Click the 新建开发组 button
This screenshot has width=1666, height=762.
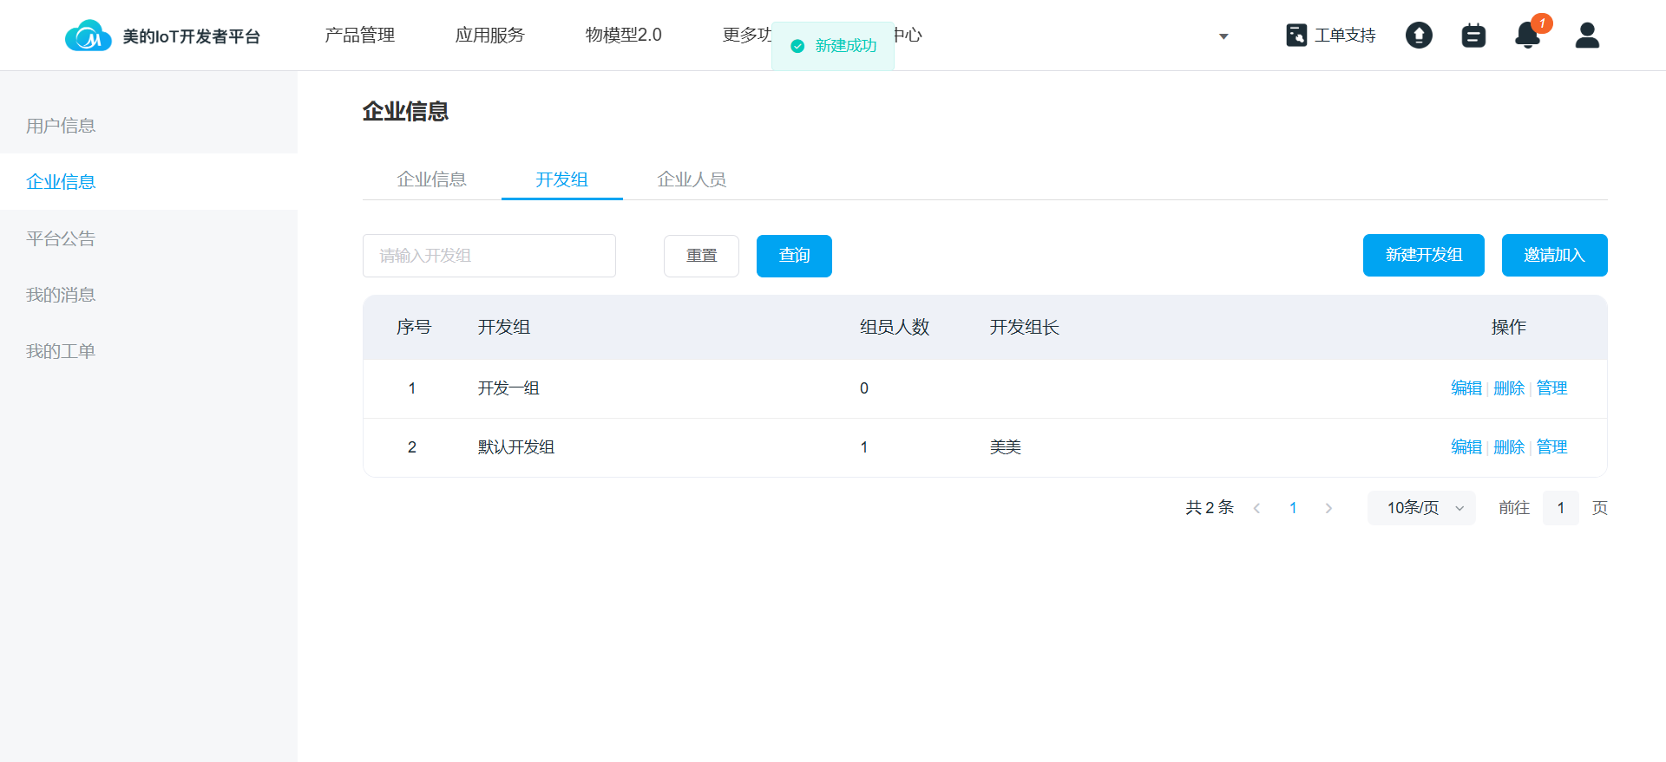pyautogui.click(x=1423, y=255)
